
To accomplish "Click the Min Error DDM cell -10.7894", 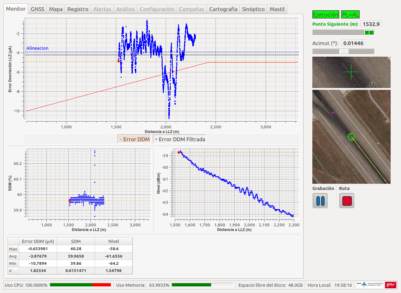I will 38,263.
